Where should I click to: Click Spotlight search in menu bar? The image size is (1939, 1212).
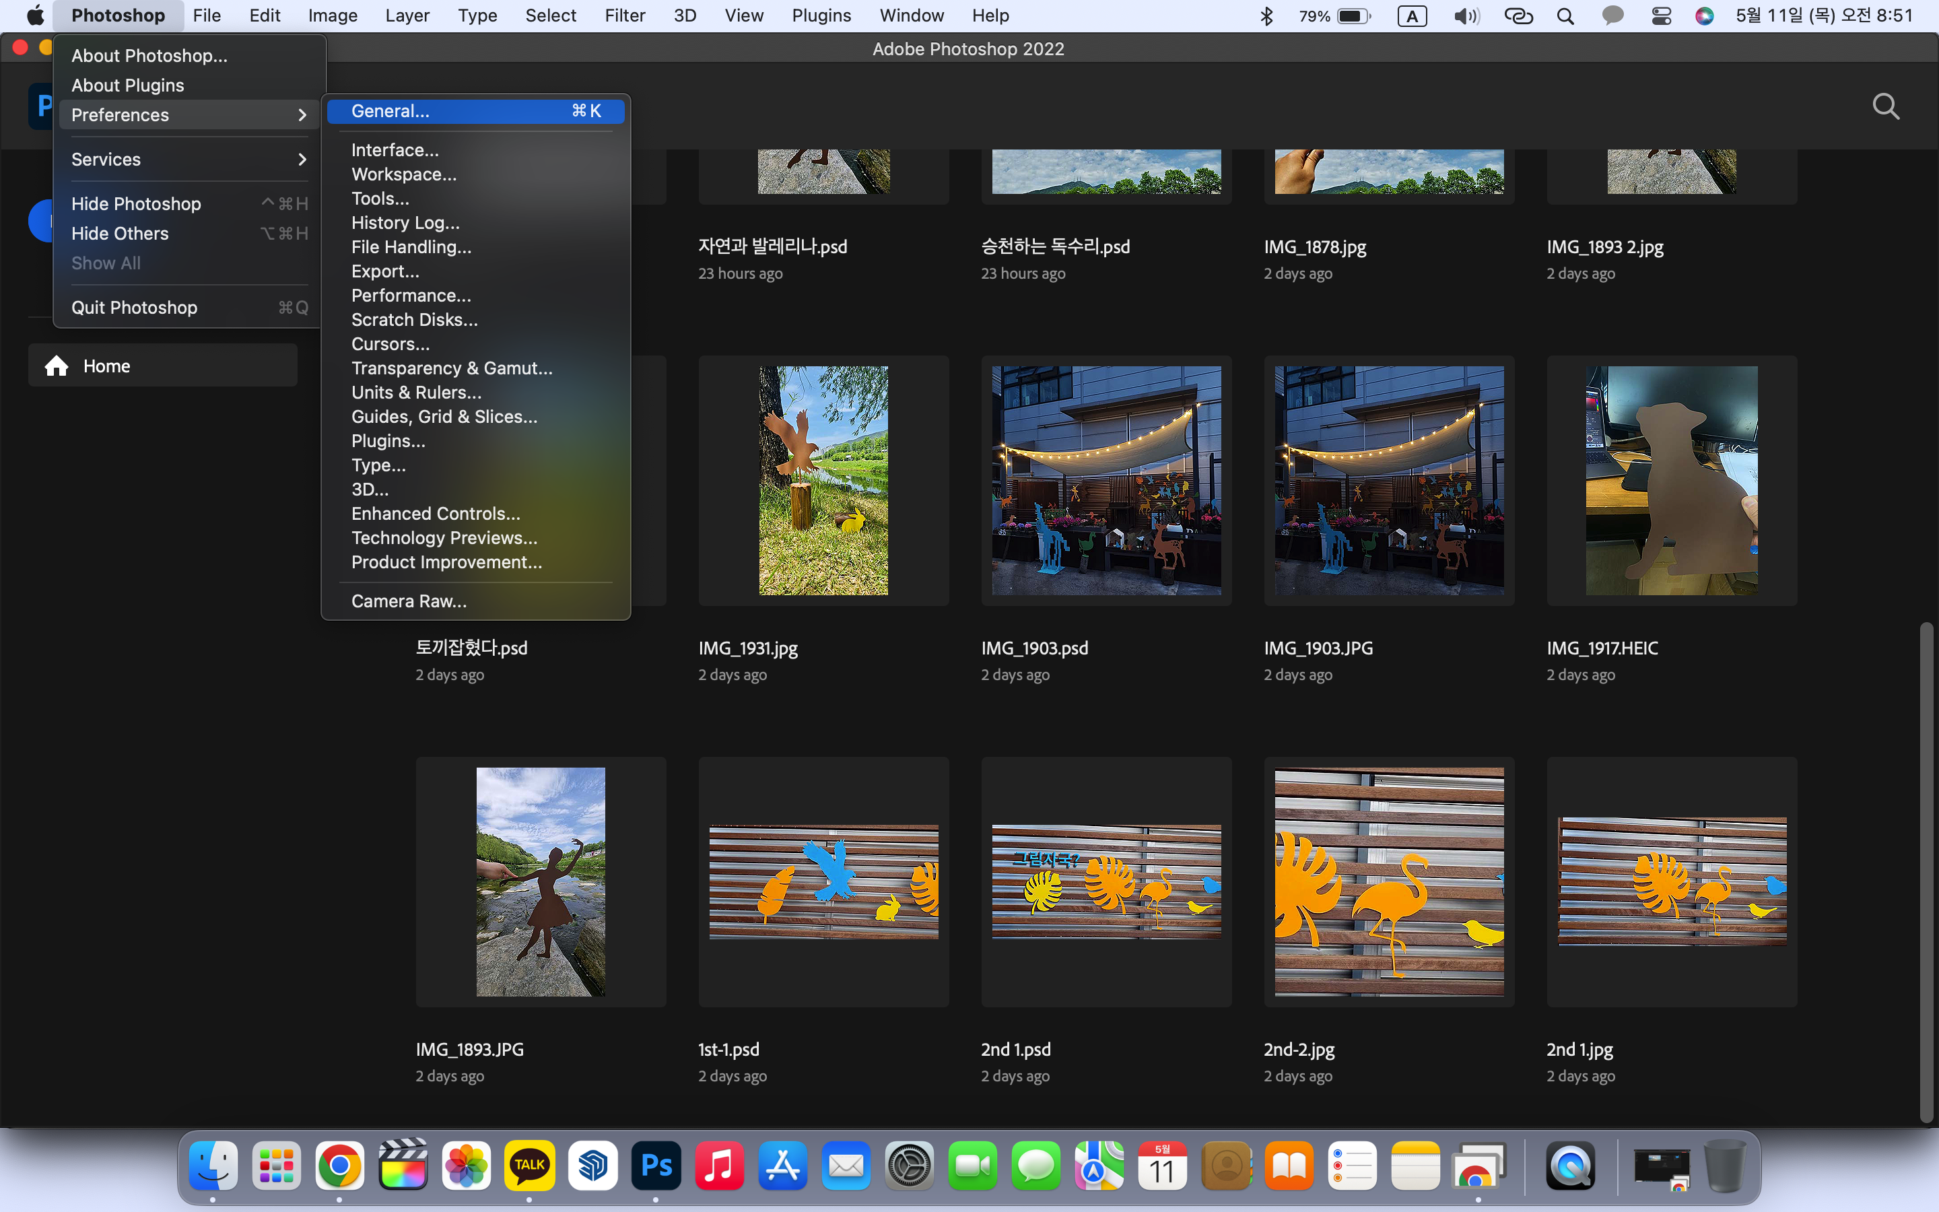(1565, 16)
